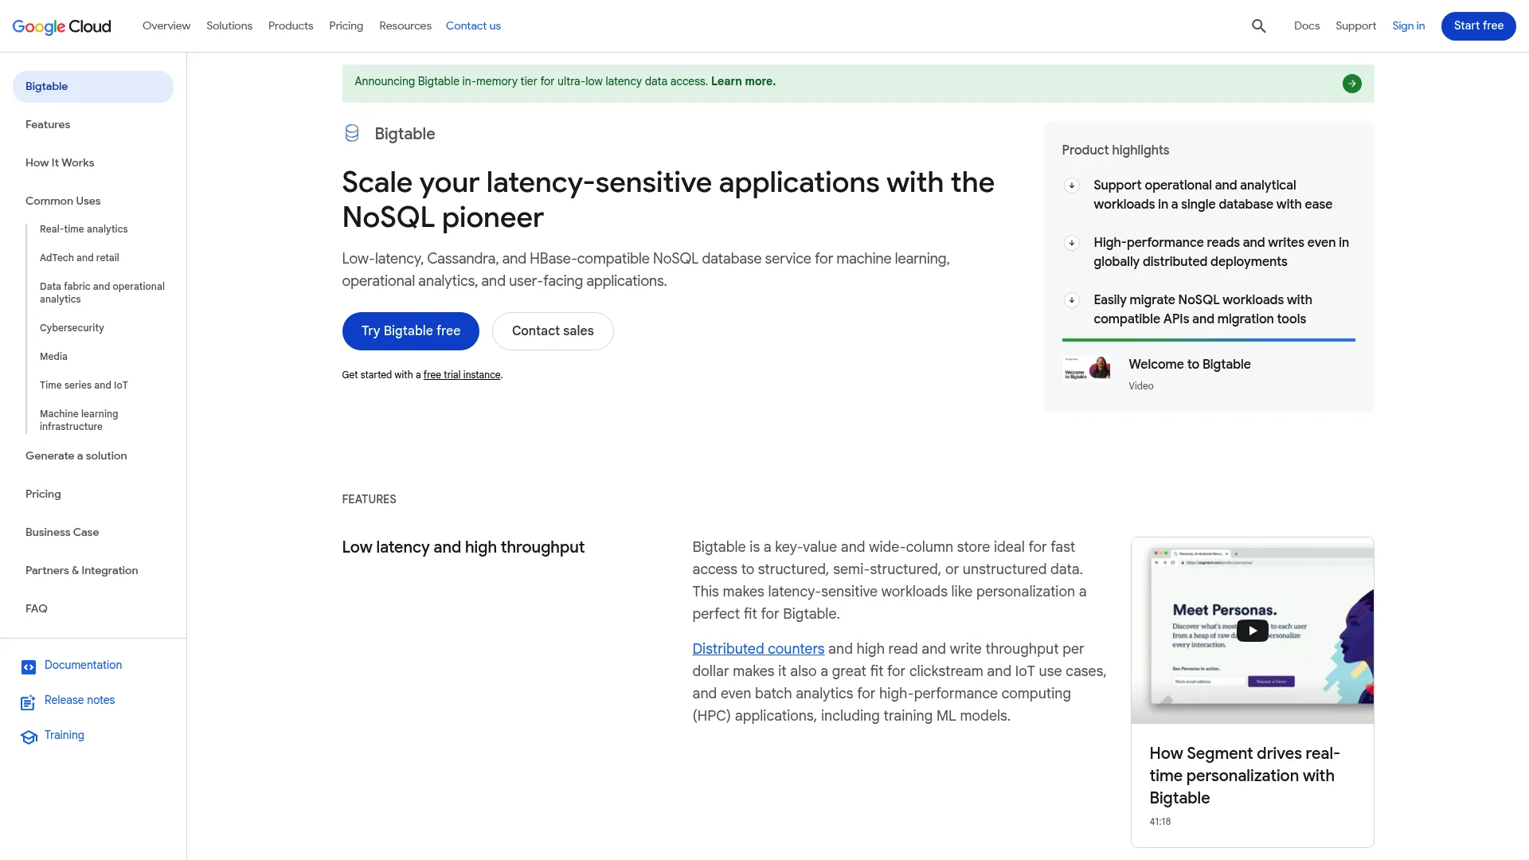The height and width of the screenshot is (860, 1529).
Task: Click the Welcome to Bigtable title
Action: [1189, 365]
